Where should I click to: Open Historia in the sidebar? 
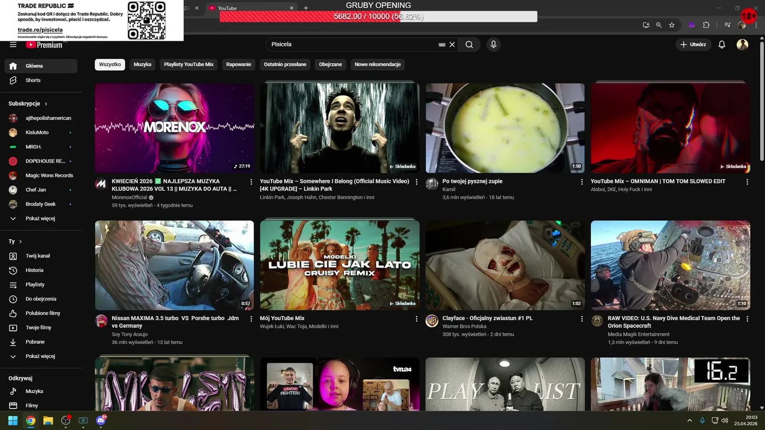click(41, 270)
